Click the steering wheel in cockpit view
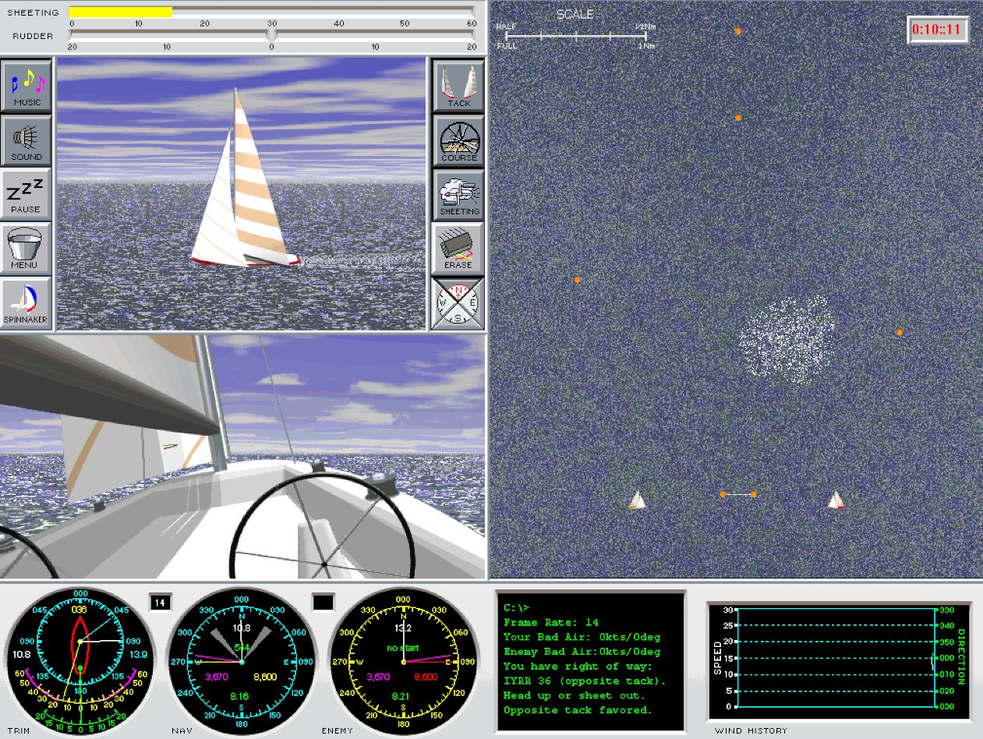983x739 pixels. coord(323,526)
